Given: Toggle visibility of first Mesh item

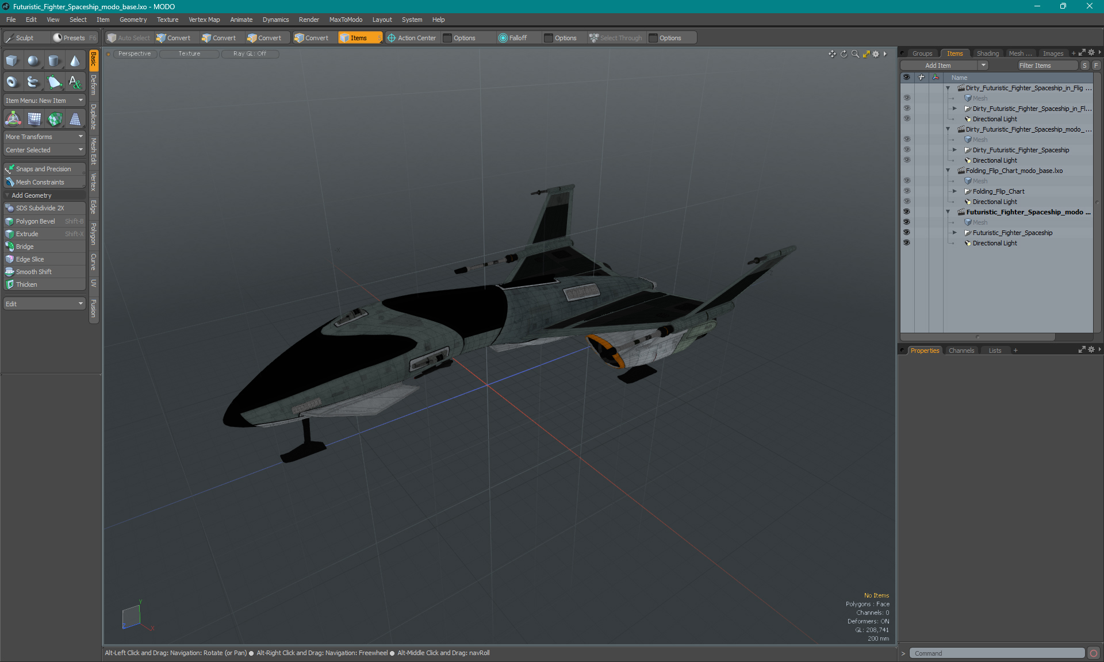Looking at the screenshot, I should coord(907,98).
